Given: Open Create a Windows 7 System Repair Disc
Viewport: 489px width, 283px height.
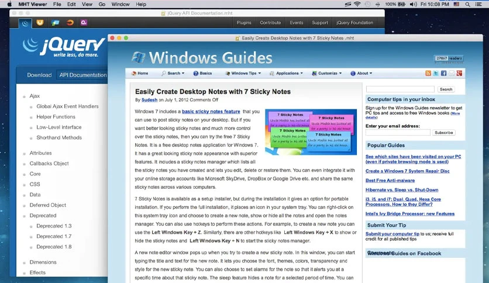Looking at the screenshot, I should tap(407, 171).
